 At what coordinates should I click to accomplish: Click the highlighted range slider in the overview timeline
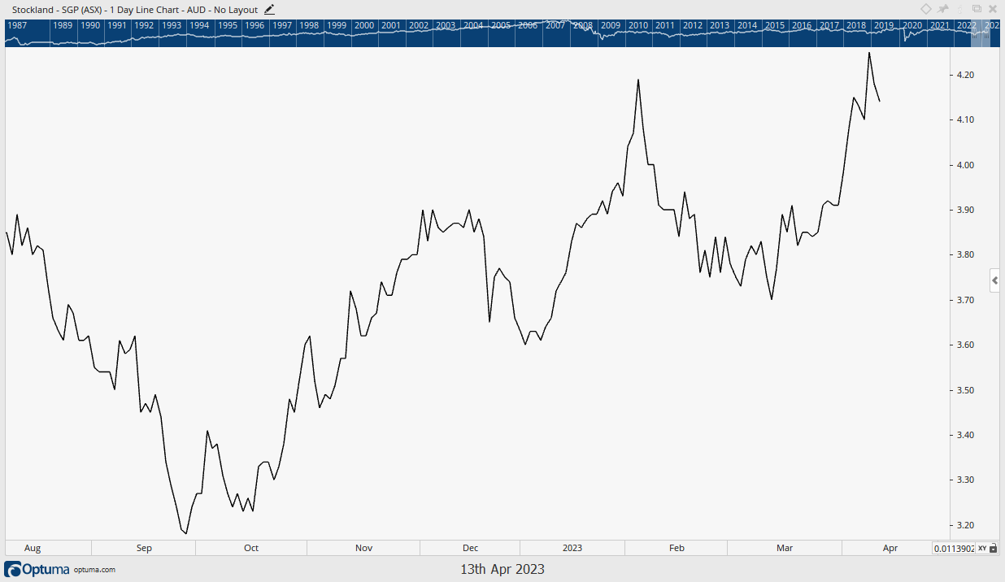coord(980,33)
